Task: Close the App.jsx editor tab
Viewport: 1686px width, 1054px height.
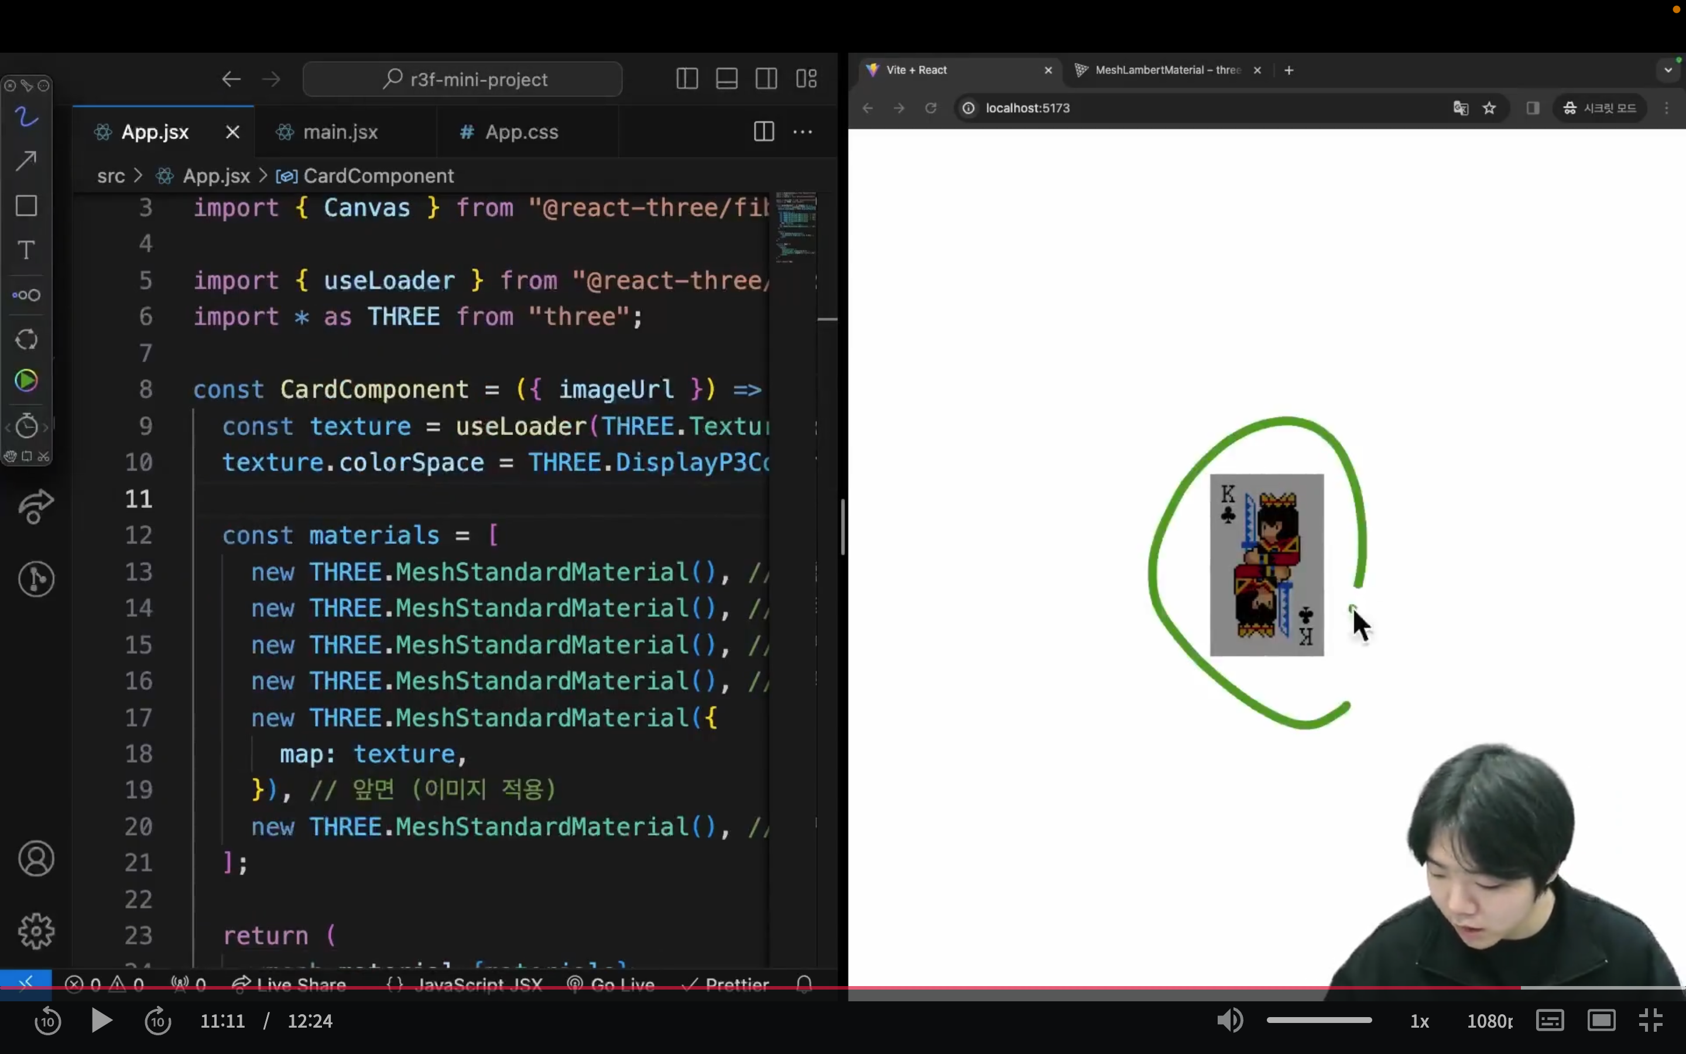Action: (232, 132)
